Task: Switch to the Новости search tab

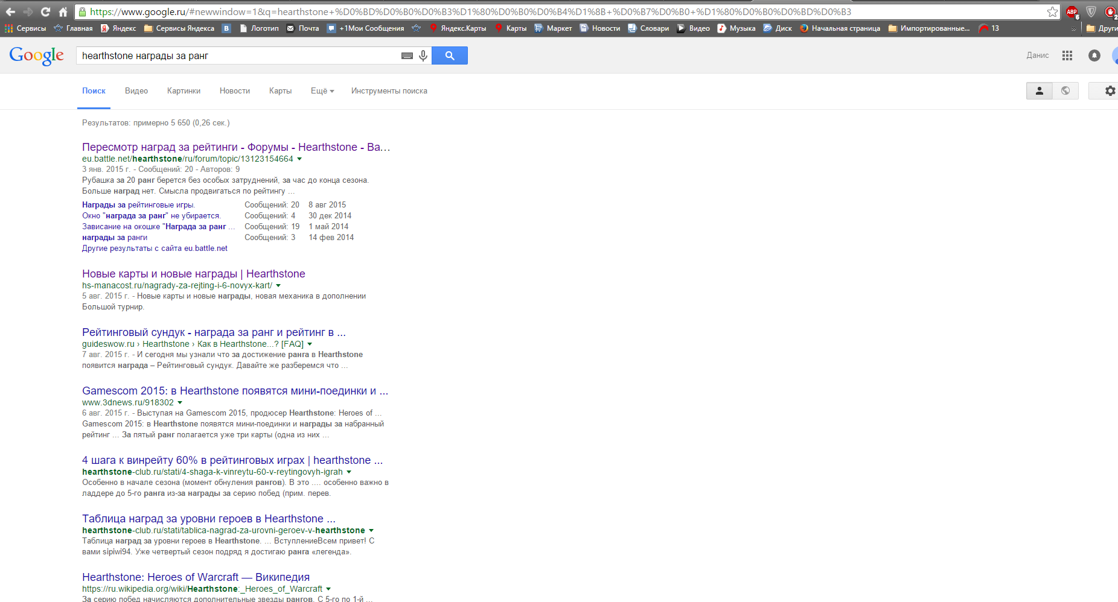Action: 235,91
